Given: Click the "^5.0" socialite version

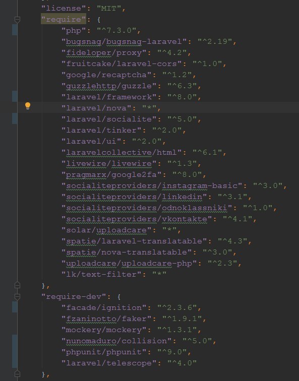Looking at the screenshot, I should [x=182, y=119].
